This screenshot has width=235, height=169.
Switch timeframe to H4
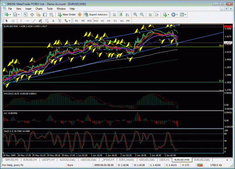(109, 21)
